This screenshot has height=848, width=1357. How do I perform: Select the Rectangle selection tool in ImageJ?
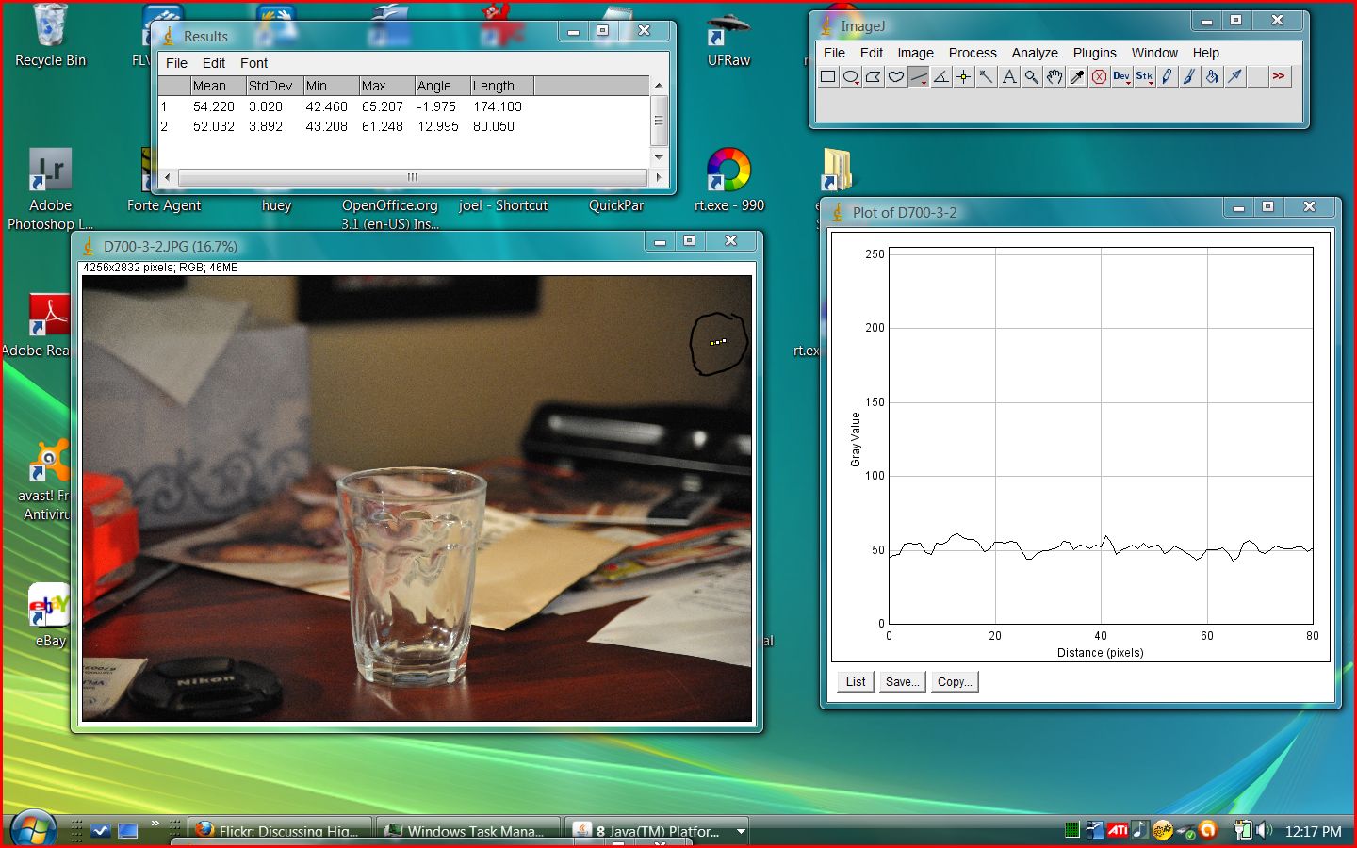click(828, 77)
